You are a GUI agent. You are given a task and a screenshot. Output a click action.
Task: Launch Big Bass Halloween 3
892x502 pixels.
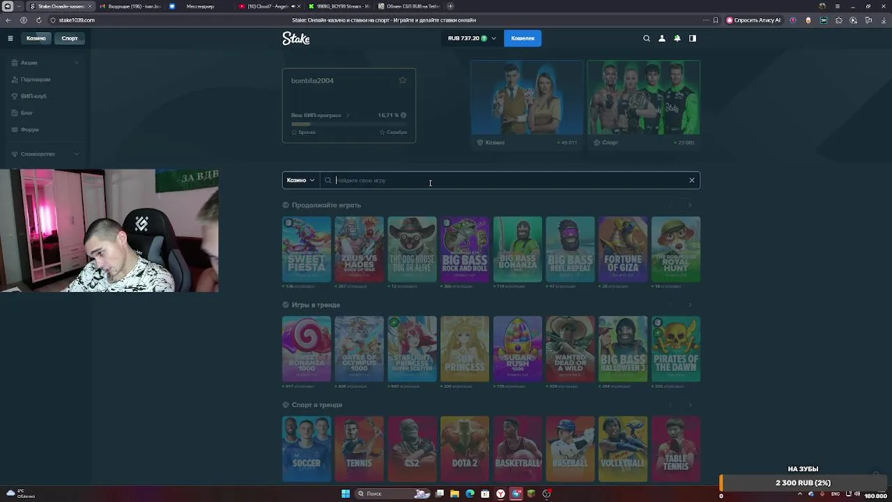[623, 349]
